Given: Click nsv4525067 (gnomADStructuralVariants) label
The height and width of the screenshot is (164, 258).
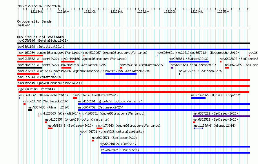Looking at the screenshot, I should tap(115, 53).
